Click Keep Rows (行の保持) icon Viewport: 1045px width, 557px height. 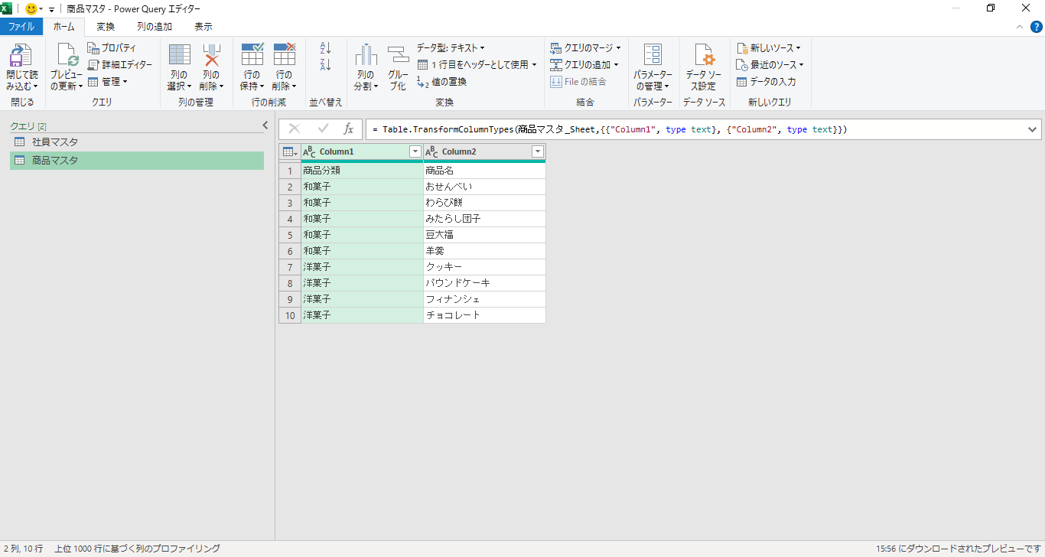click(252, 55)
